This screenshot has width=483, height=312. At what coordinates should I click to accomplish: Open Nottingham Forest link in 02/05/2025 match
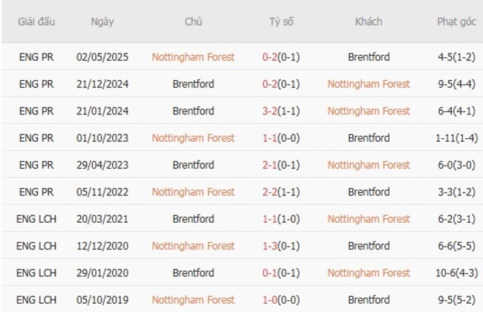[x=193, y=57]
